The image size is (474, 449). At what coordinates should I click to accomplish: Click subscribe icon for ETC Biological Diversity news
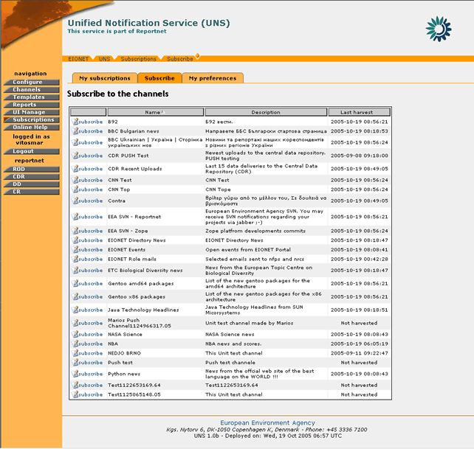[x=75, y=271]
